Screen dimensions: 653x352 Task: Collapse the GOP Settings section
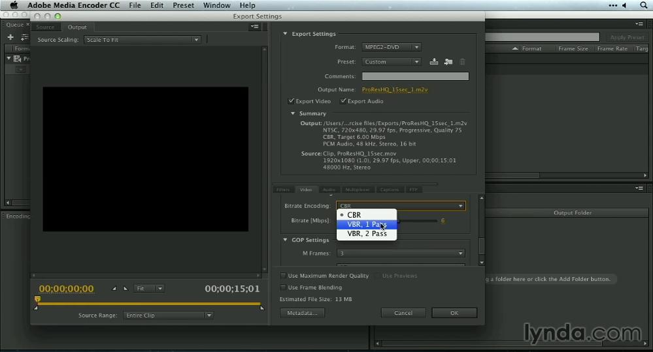286,240
